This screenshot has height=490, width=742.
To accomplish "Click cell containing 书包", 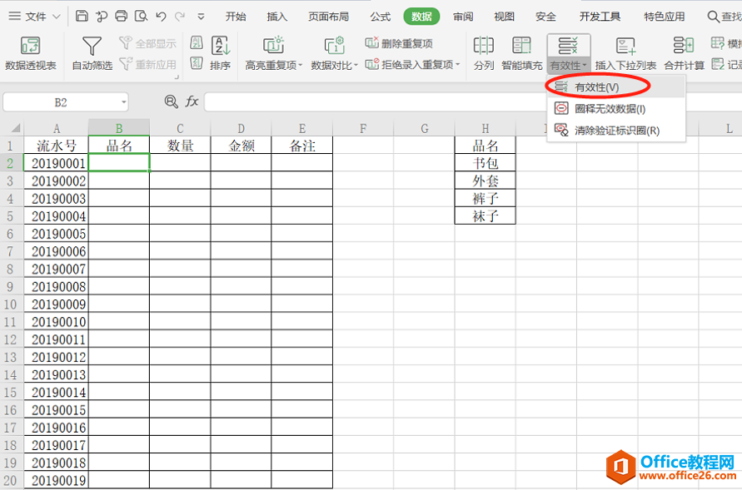I will 485,163.
